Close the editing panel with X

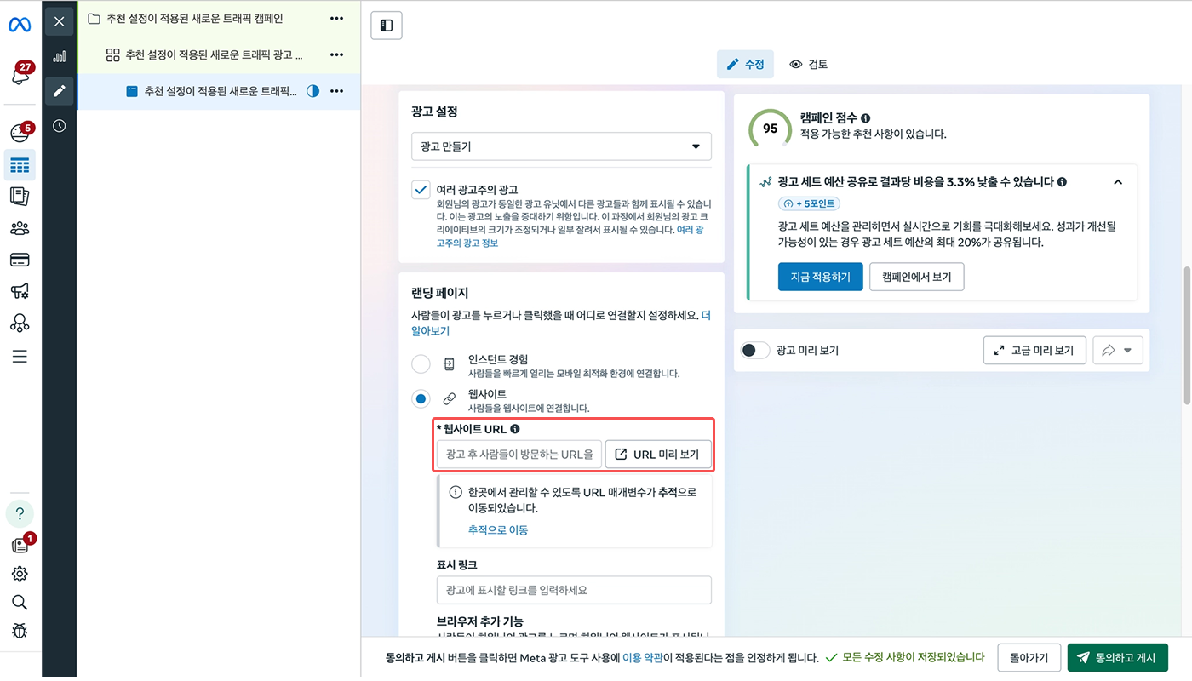click(59, 21)
